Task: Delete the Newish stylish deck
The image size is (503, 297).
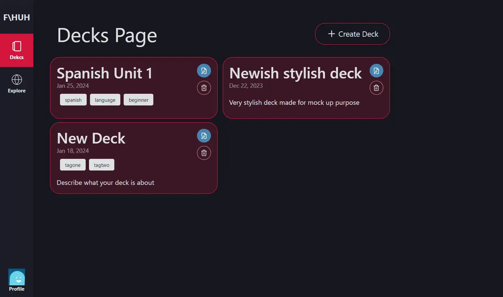Action: coord(376,88)
